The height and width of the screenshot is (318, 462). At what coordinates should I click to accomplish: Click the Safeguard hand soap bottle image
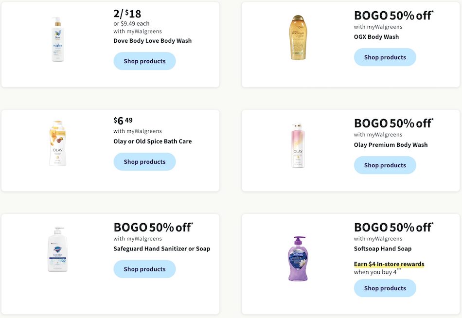[58, 249]
